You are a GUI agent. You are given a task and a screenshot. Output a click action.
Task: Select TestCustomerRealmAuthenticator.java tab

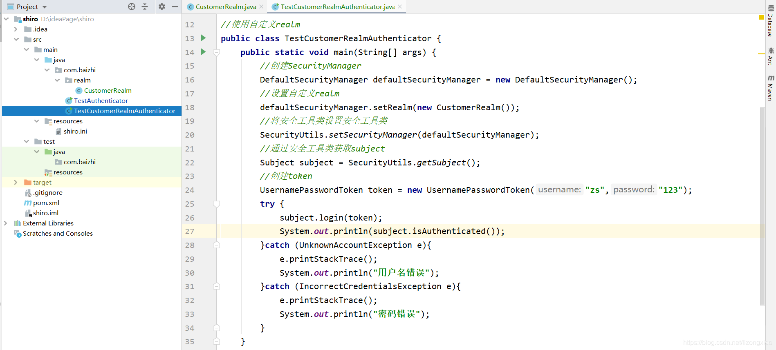click(x=337, y=7)
